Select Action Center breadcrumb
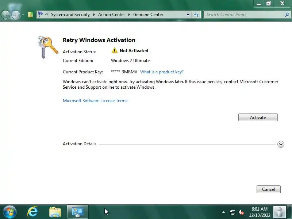The width and height of the screenshot is (292, 219). (x=111, y=15)
